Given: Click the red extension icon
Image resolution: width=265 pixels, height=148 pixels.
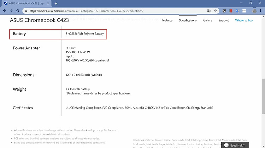Looking at the screenshot, I should [x=231, y=11].
